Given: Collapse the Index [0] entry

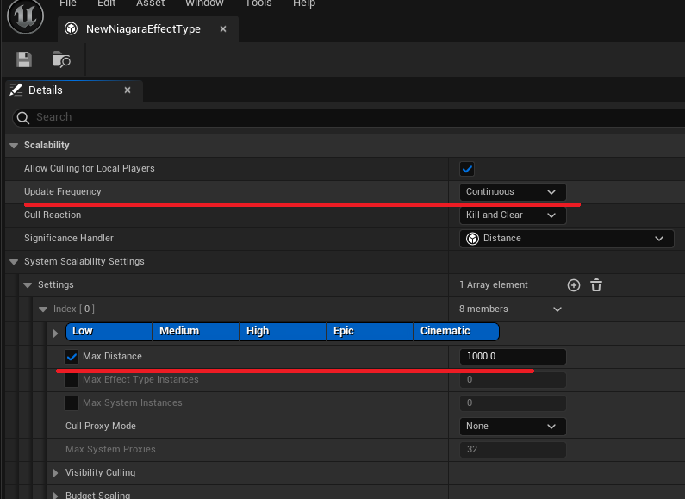Looking at the screenshot, I should click(x=43, y=309).
